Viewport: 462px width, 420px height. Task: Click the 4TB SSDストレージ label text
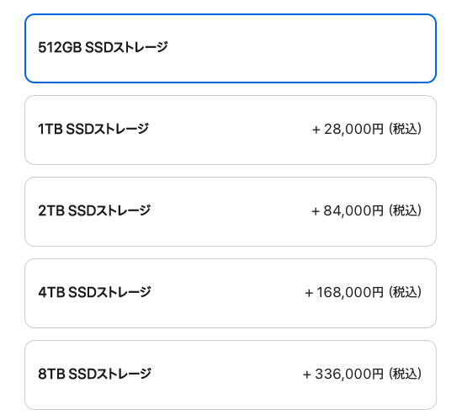tap(94, 292)
